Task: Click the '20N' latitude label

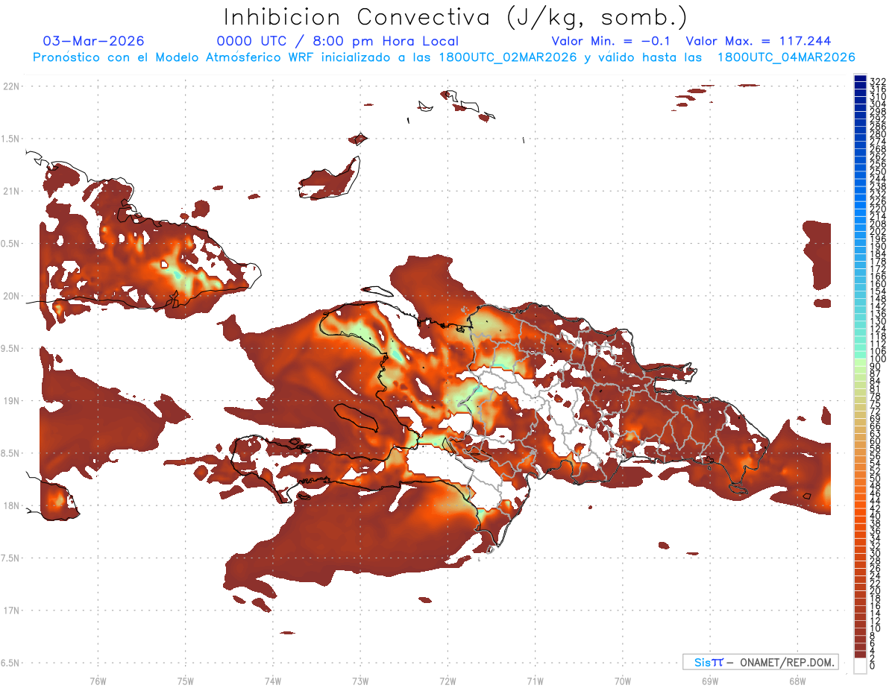Action: [x=10, y=296]
